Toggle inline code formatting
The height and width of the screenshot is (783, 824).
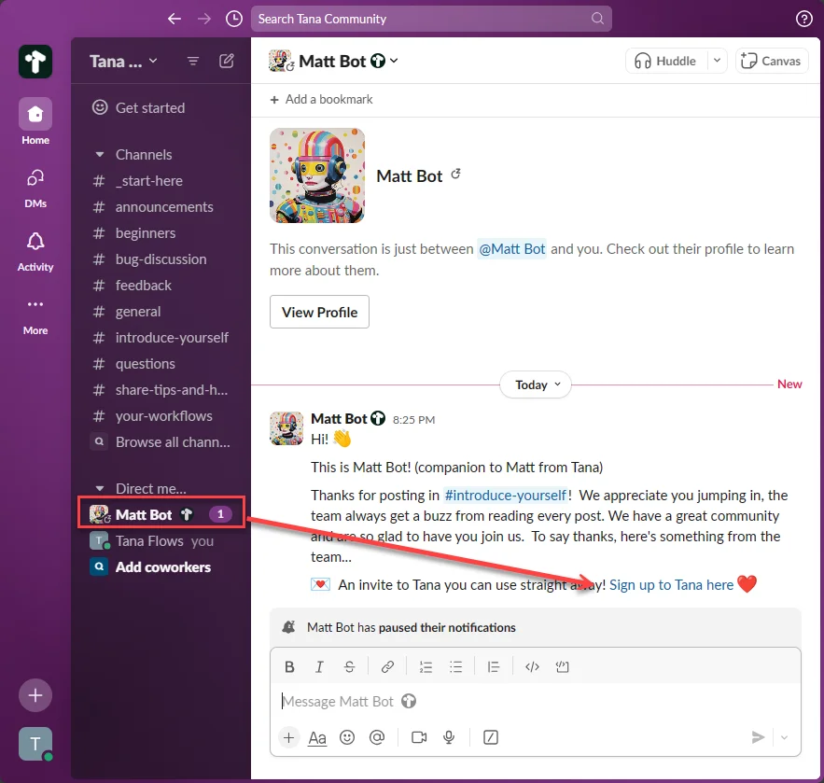[x=532, y=667]
